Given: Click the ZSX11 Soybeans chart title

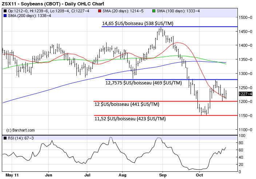Looking at the screenshot, I should (46, 4).
